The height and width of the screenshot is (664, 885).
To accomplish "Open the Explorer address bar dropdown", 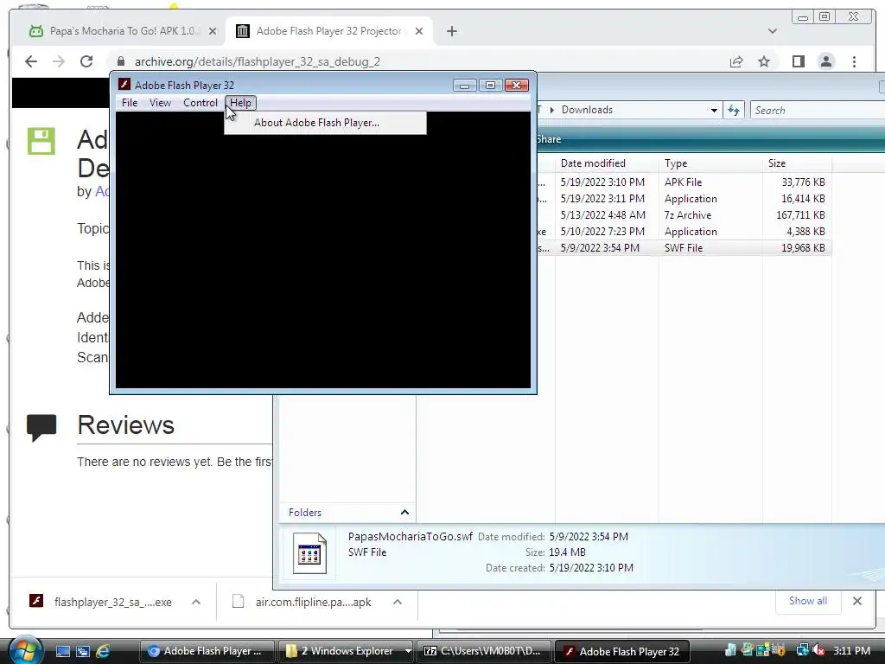I will pyautogui.click(x=713, y=110).
